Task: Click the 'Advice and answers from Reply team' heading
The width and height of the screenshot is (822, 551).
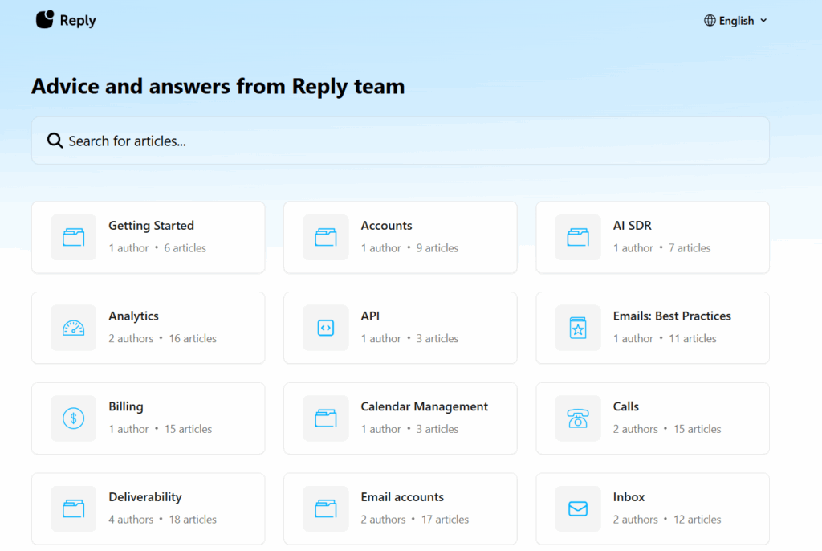Action: (x=218, y=86)
